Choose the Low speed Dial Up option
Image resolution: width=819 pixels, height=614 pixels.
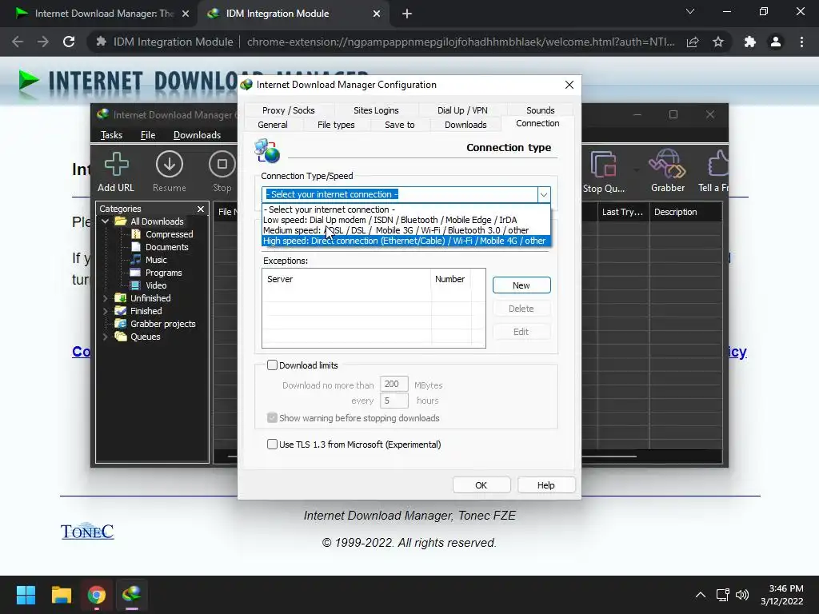(x=406, y=220)
